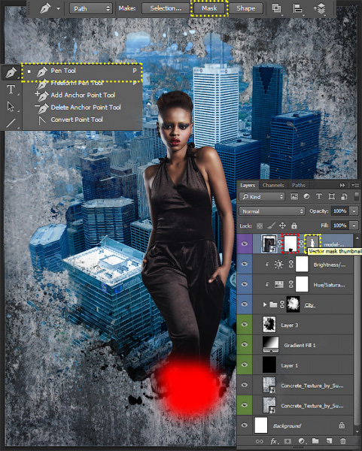The width and height of the screenshot is (362, 451).
Task: Filter layers by type layers icon
Action: click(x=319, y=196)
